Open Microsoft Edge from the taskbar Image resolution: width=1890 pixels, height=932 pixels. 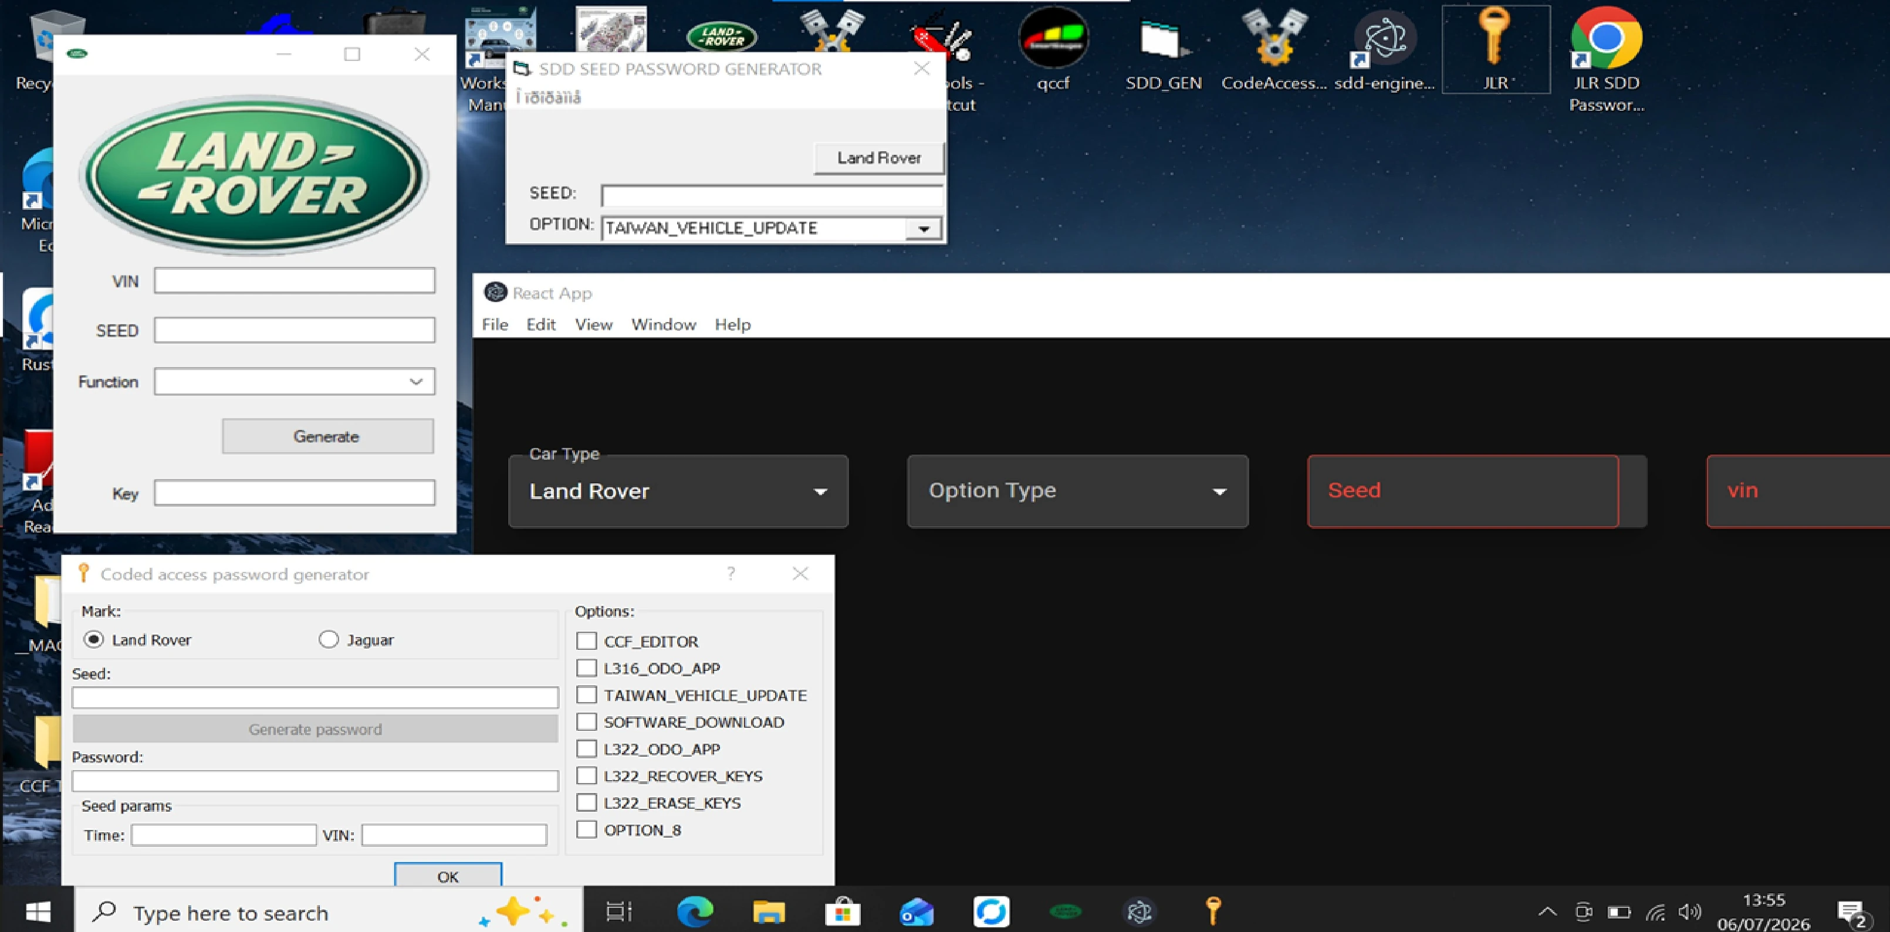click(x=694, y=911)
